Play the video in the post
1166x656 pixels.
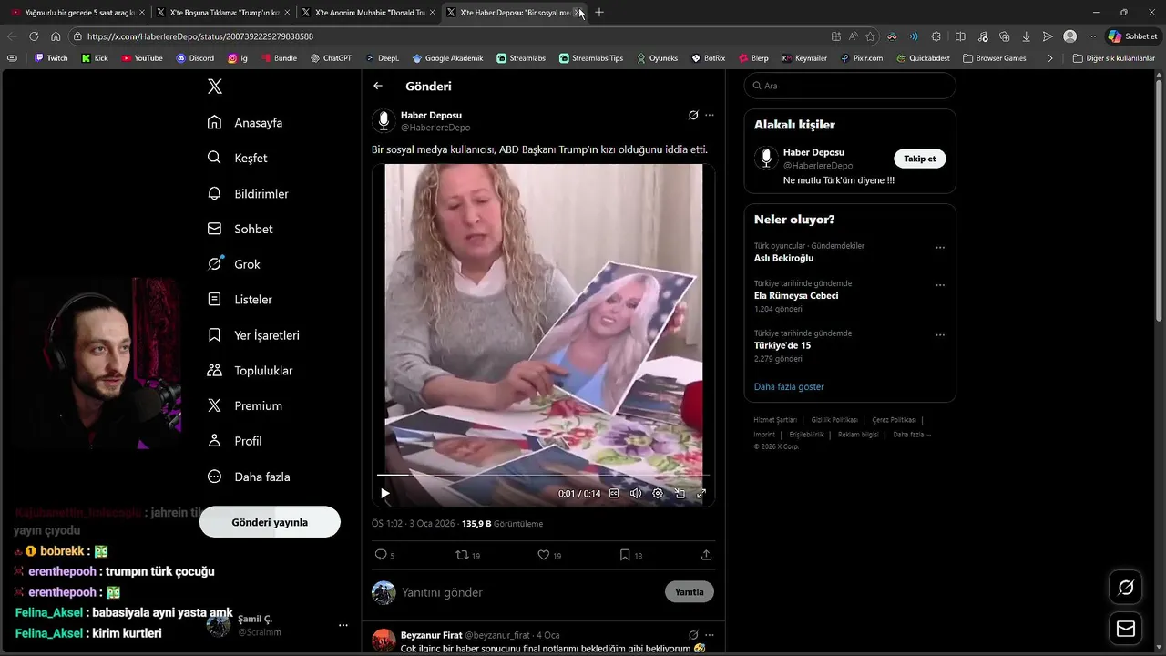pos(385,493)
